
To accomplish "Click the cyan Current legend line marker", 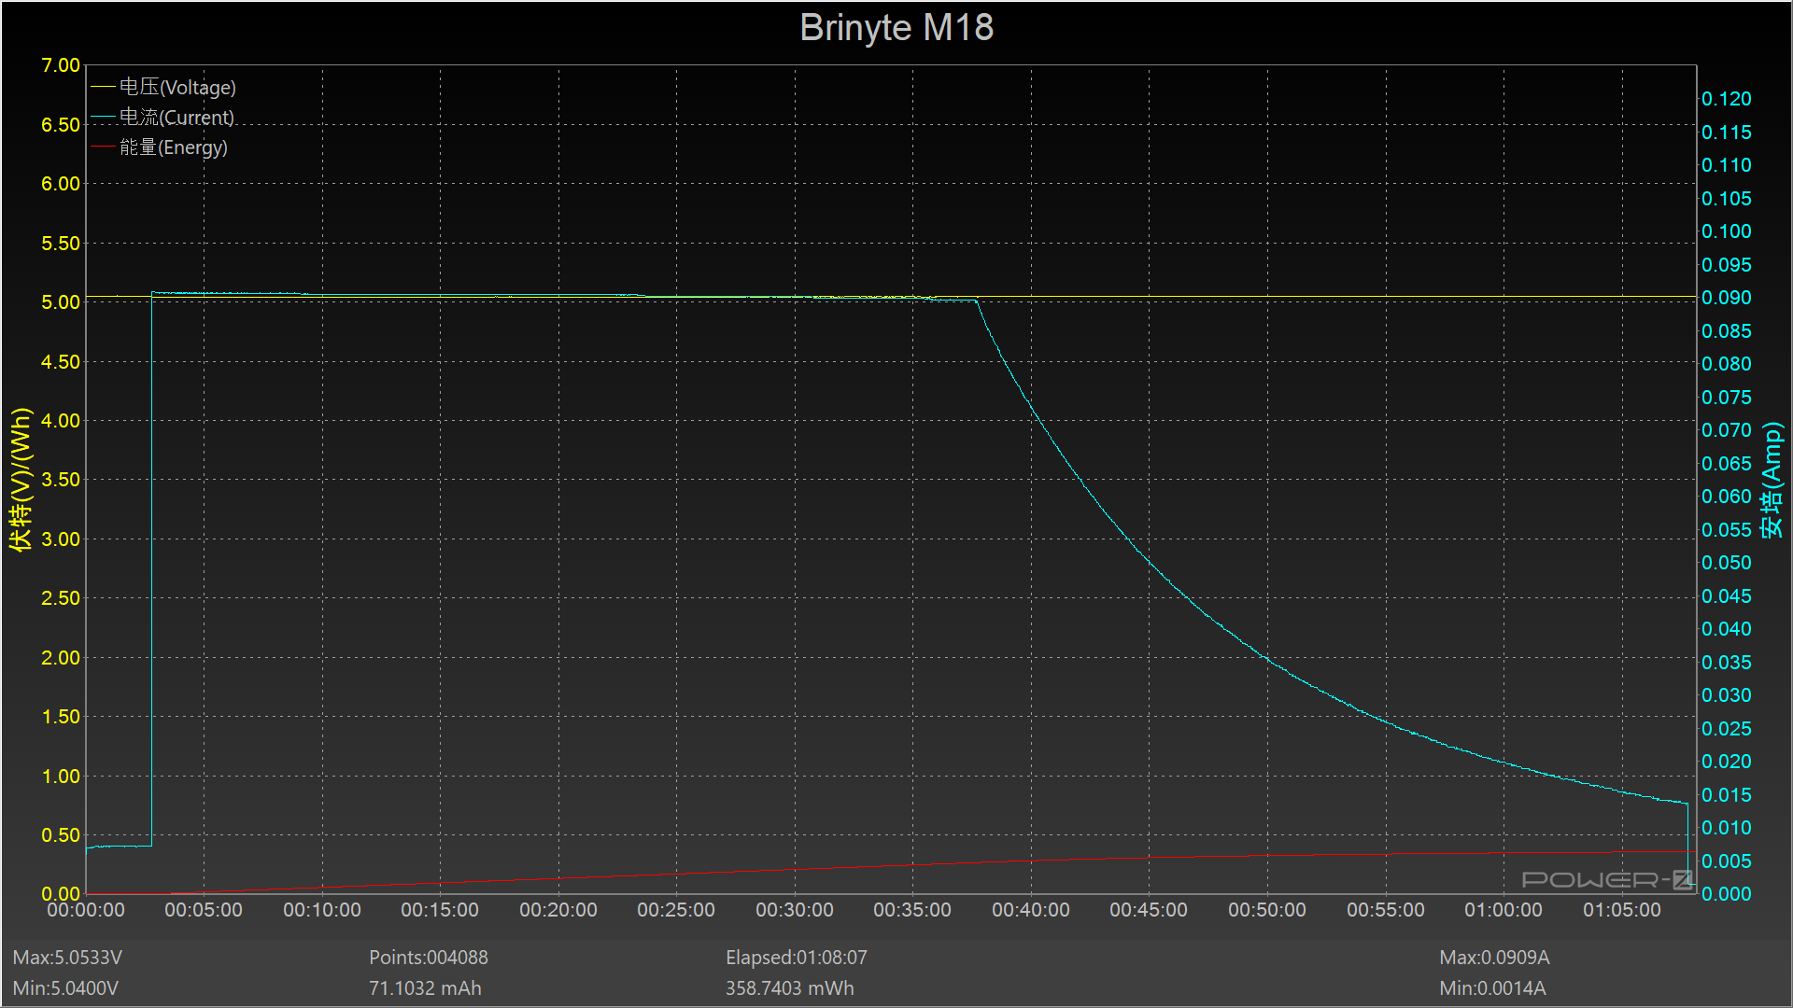I will [103, 117].
